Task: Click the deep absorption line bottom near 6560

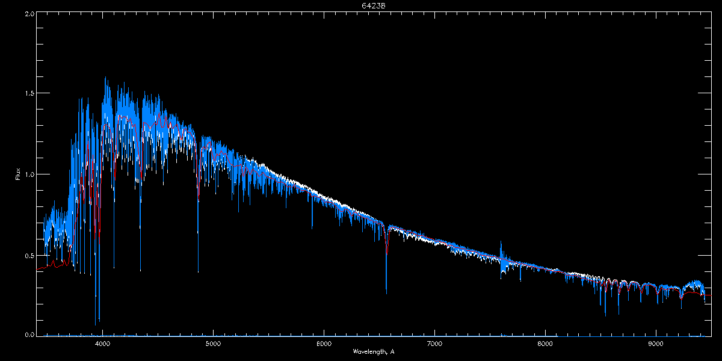Action: (x=386, y=293)
